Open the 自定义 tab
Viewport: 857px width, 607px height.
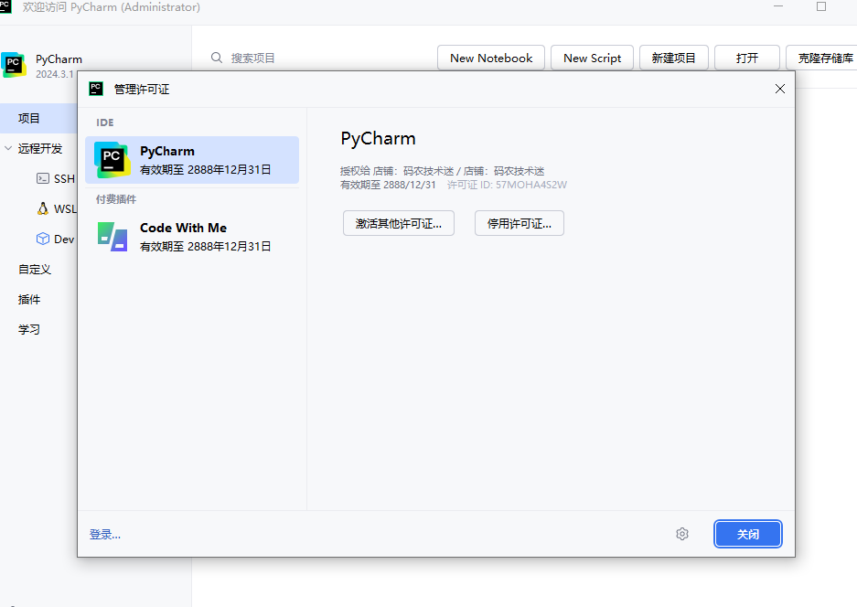tap(35, 270)
